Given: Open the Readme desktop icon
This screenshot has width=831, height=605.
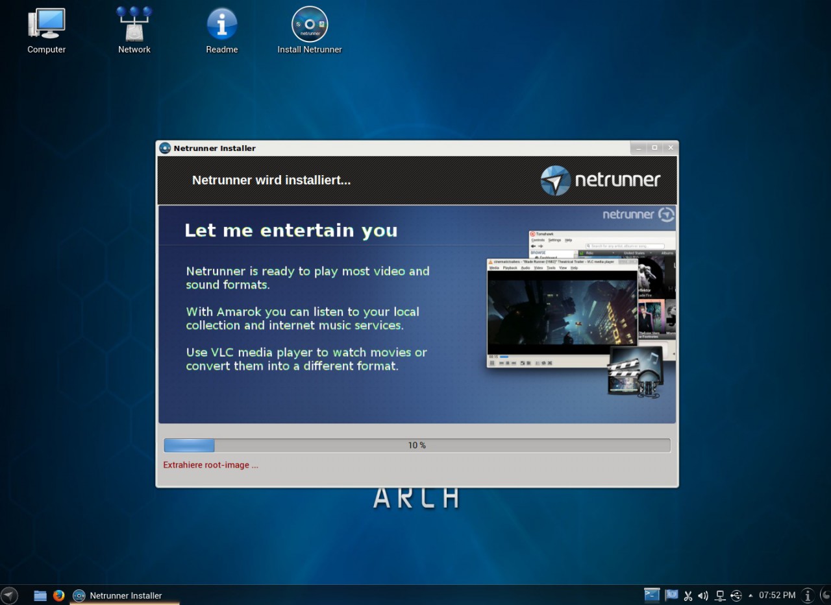Looking at the screenshot, I should coord(222,30).
